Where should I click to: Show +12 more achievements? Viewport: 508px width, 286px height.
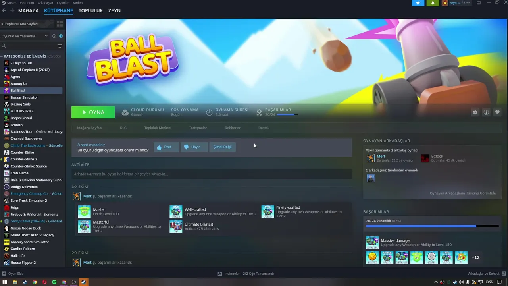[475, 257]
